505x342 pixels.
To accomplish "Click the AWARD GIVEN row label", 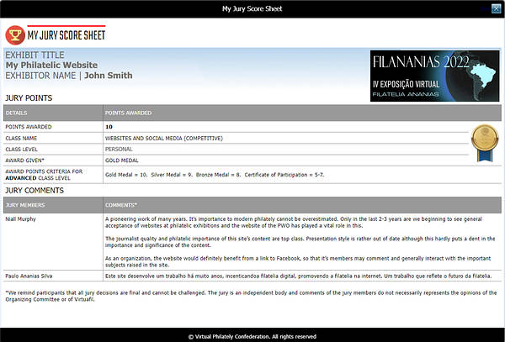I will 24,160.
